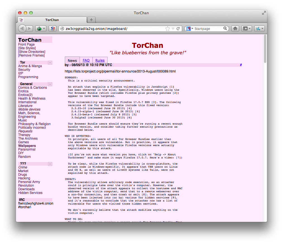Bookmark this page with the star icon
The height and width of the screenshot is (244, 283).
tap(168, 29)
